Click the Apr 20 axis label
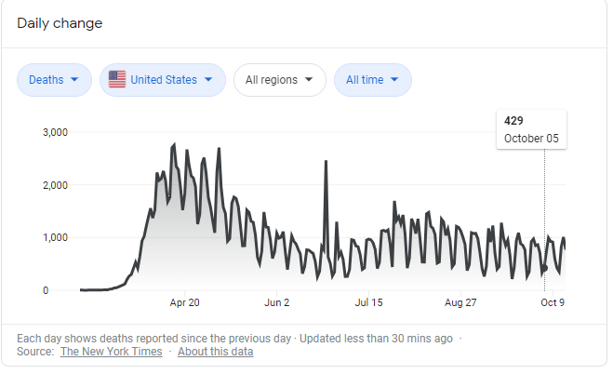 tap(184, 302)
